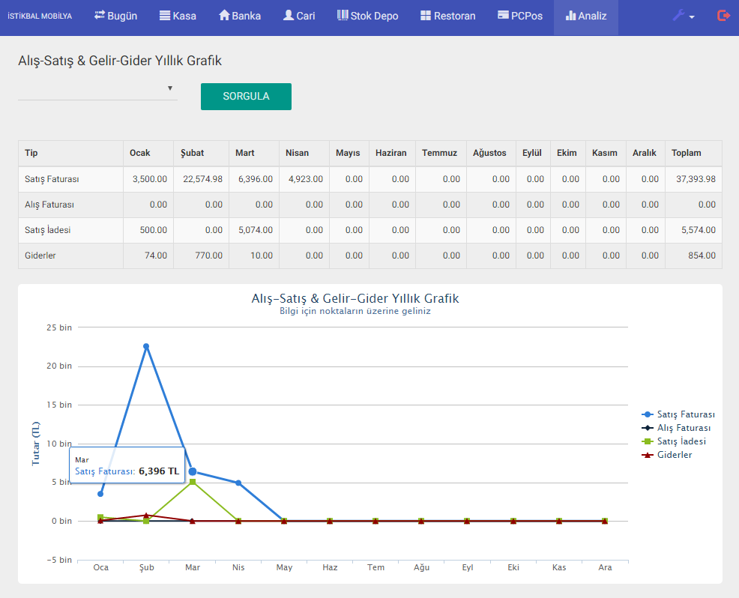Click the Restoran grid icon
739x598 pixels.
pyautogui.click(x=426, y=16)
